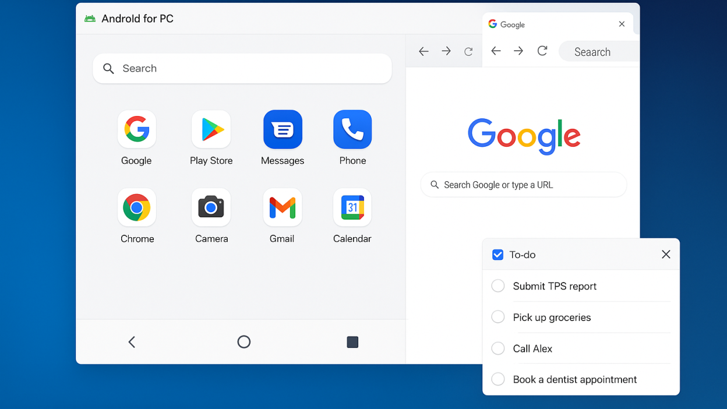Screen dimensions: 727x409
Task: Open the Calendar app
Action: tap(352, 207)
